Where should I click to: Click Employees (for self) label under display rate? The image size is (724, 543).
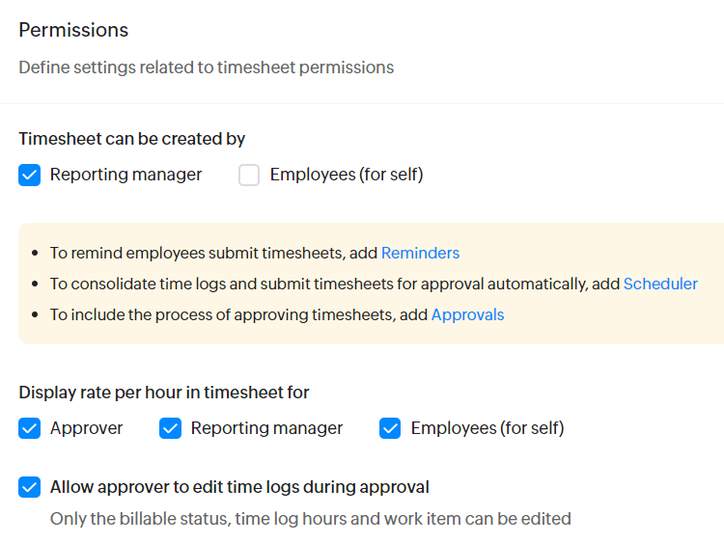[x=487, y=428]
